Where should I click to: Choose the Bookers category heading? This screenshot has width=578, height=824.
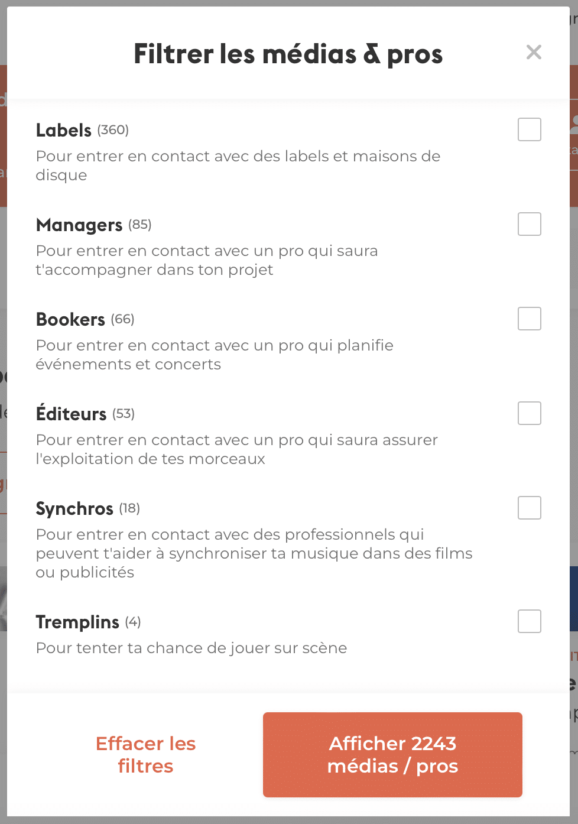[70, 319]
